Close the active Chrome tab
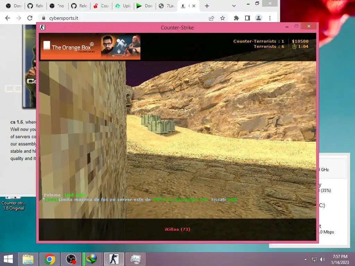355x266 pixels. (194, 6)
